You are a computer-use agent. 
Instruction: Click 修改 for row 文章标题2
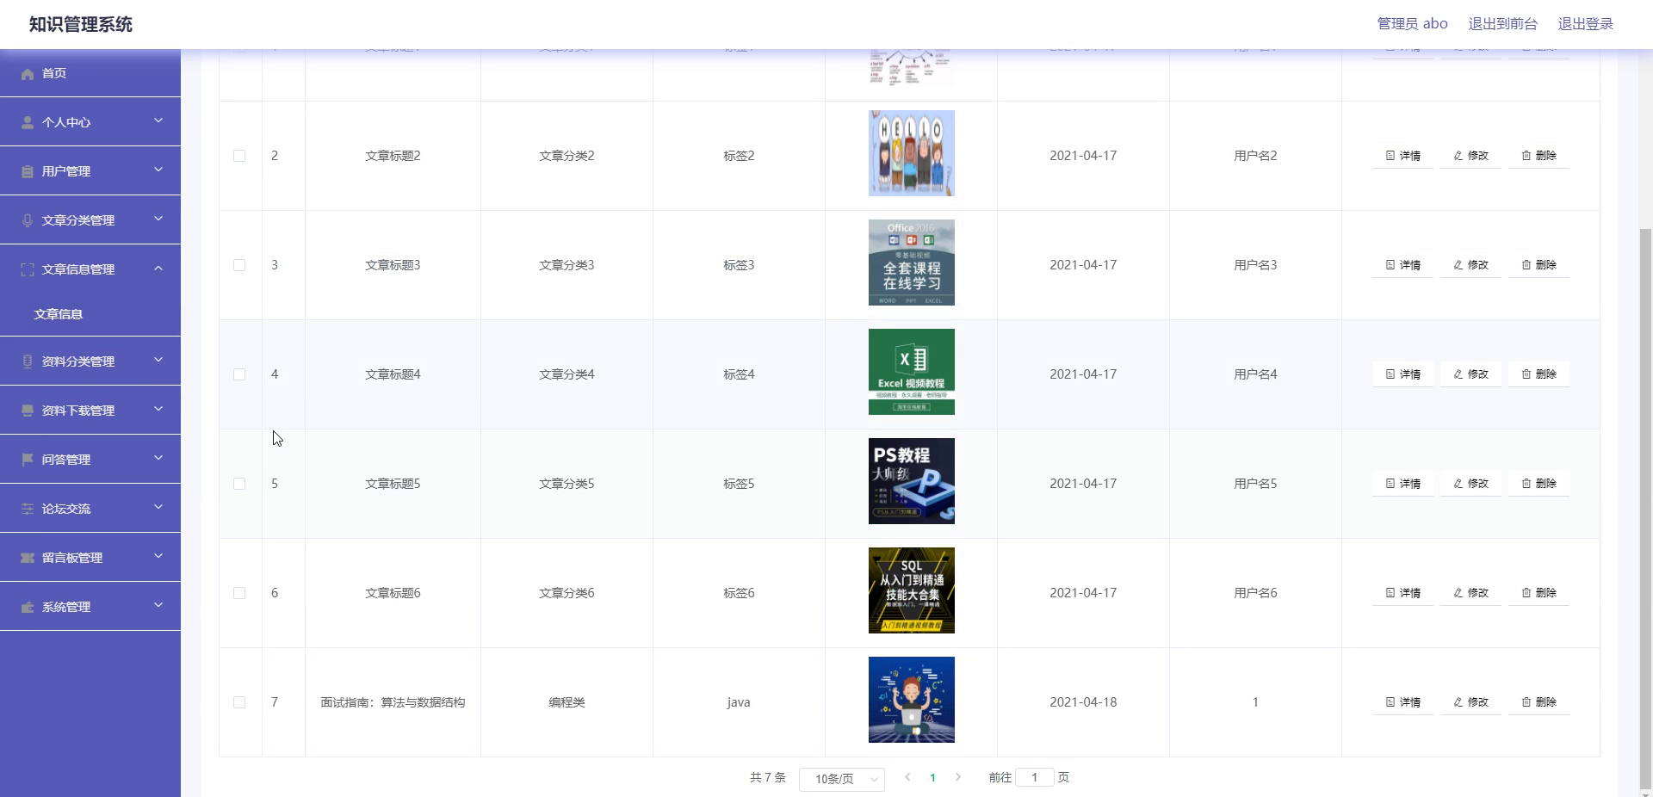[1470, 156]
